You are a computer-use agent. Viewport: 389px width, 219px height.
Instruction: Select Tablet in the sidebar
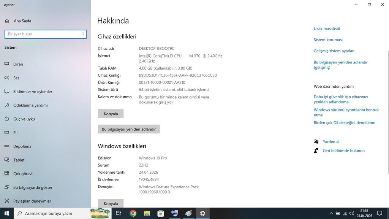(46, 160)
